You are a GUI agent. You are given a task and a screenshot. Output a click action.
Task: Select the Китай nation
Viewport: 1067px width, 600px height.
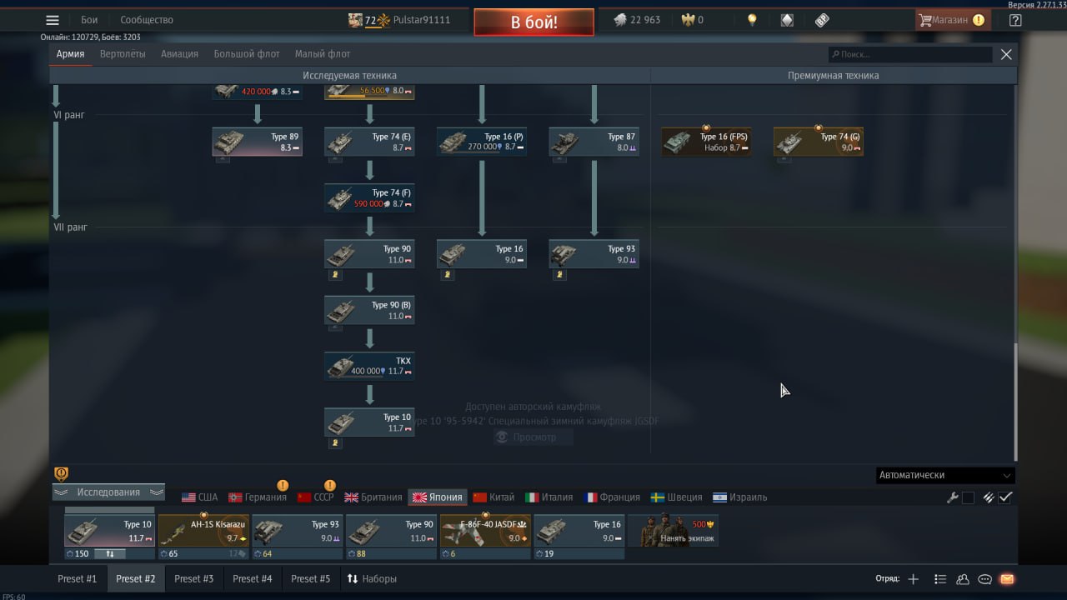493,497
